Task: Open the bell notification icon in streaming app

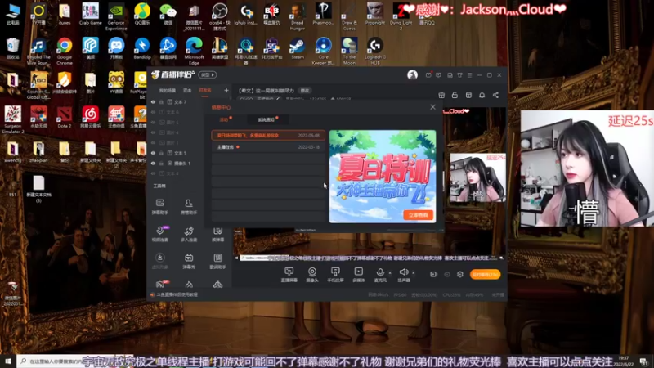Action: point(482,95)
